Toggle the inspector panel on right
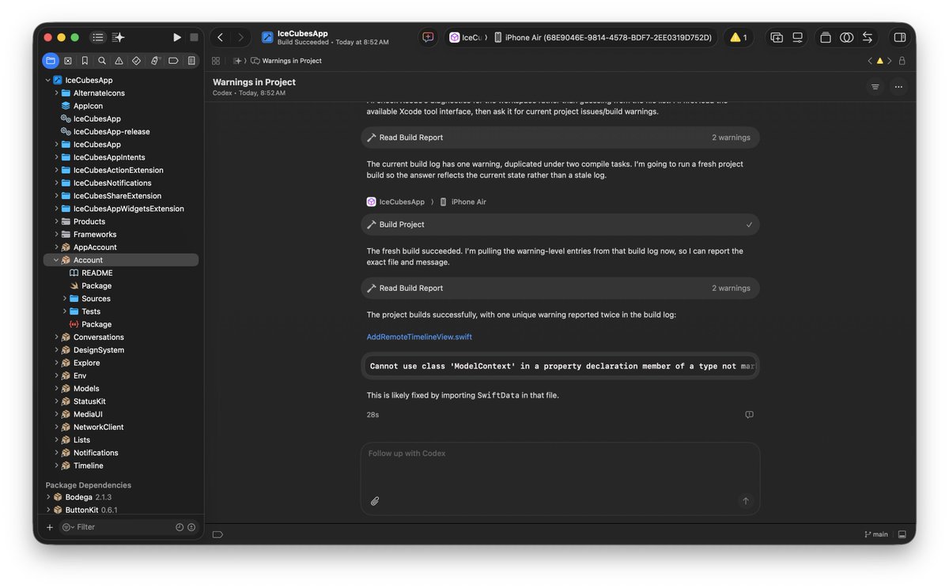This screenshot has height=588, width=949. [900, 37]
